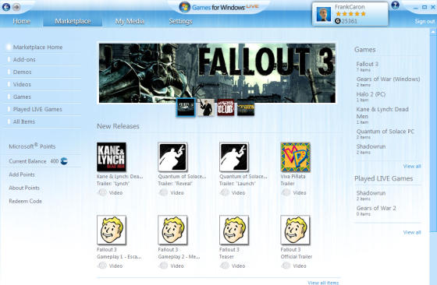Select the Viva Piñata trailer icon
Viewport: 437px width, 285px height.
pyautogui.click(x=295, y=157)
